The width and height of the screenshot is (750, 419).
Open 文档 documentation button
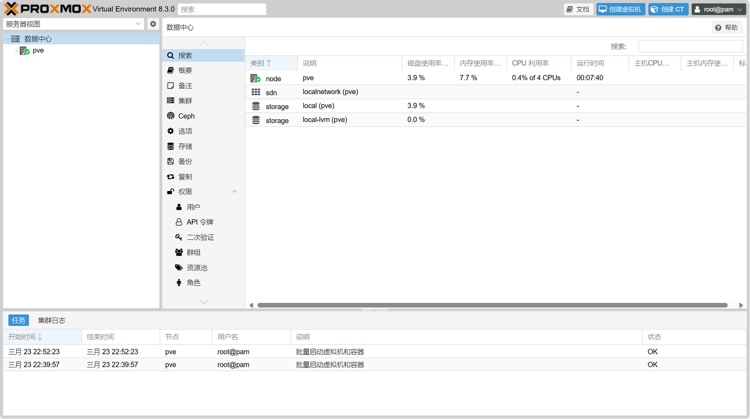click(x=579, y=9)
